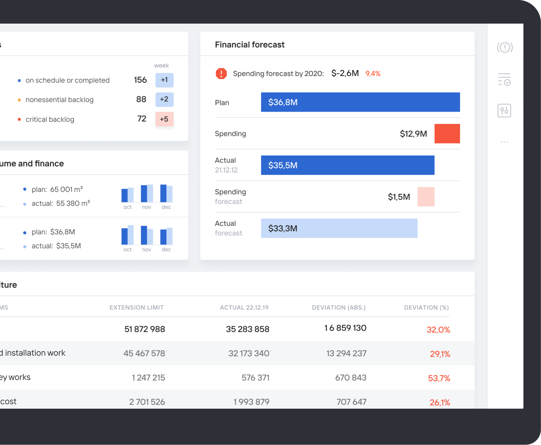This screenshot has height=445, width=541.
Task: Click the finance chart's dec bar
Action: (166, 237)
